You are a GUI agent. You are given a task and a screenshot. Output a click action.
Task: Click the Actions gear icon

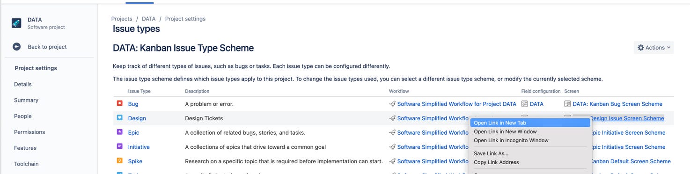pos(641,47)
